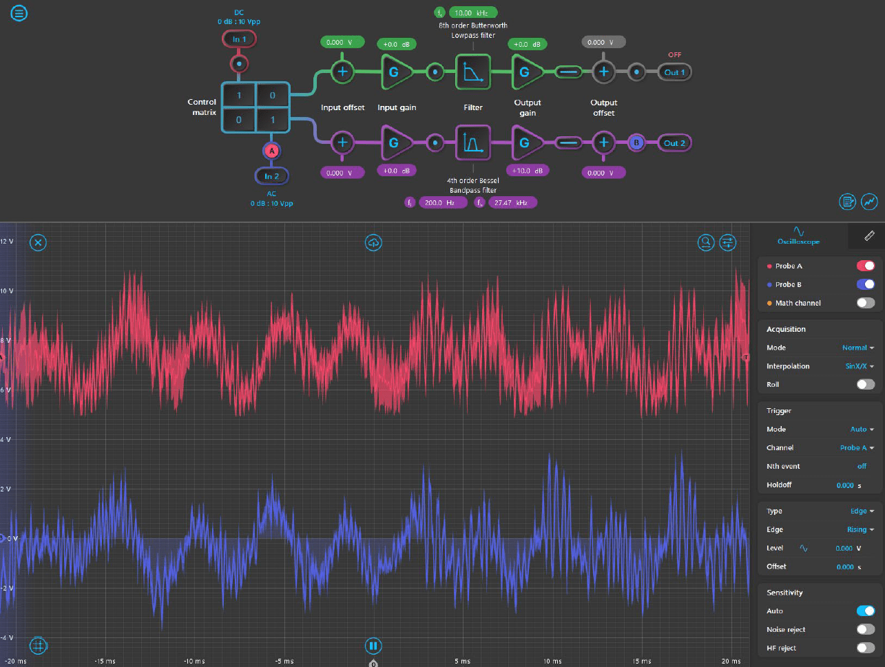The height and width of the screenshot is (667, 885).
Task: Open the hamburger main menu
Action: pyautogui.click(x=19, y=13)
